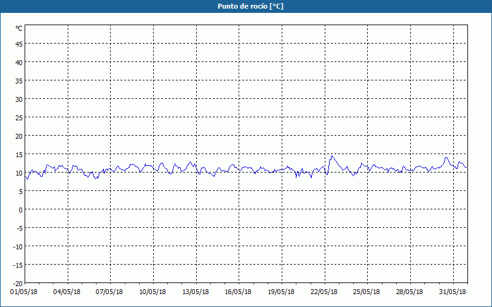Click the 07/05/18 date on the x-axis
Screen dimensions: 492x307
109,291
